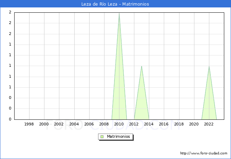The width and height of the screenshot is (231, 159).
Task: Click the green Matrimonios legend color swatch
Action: [102, 137]
